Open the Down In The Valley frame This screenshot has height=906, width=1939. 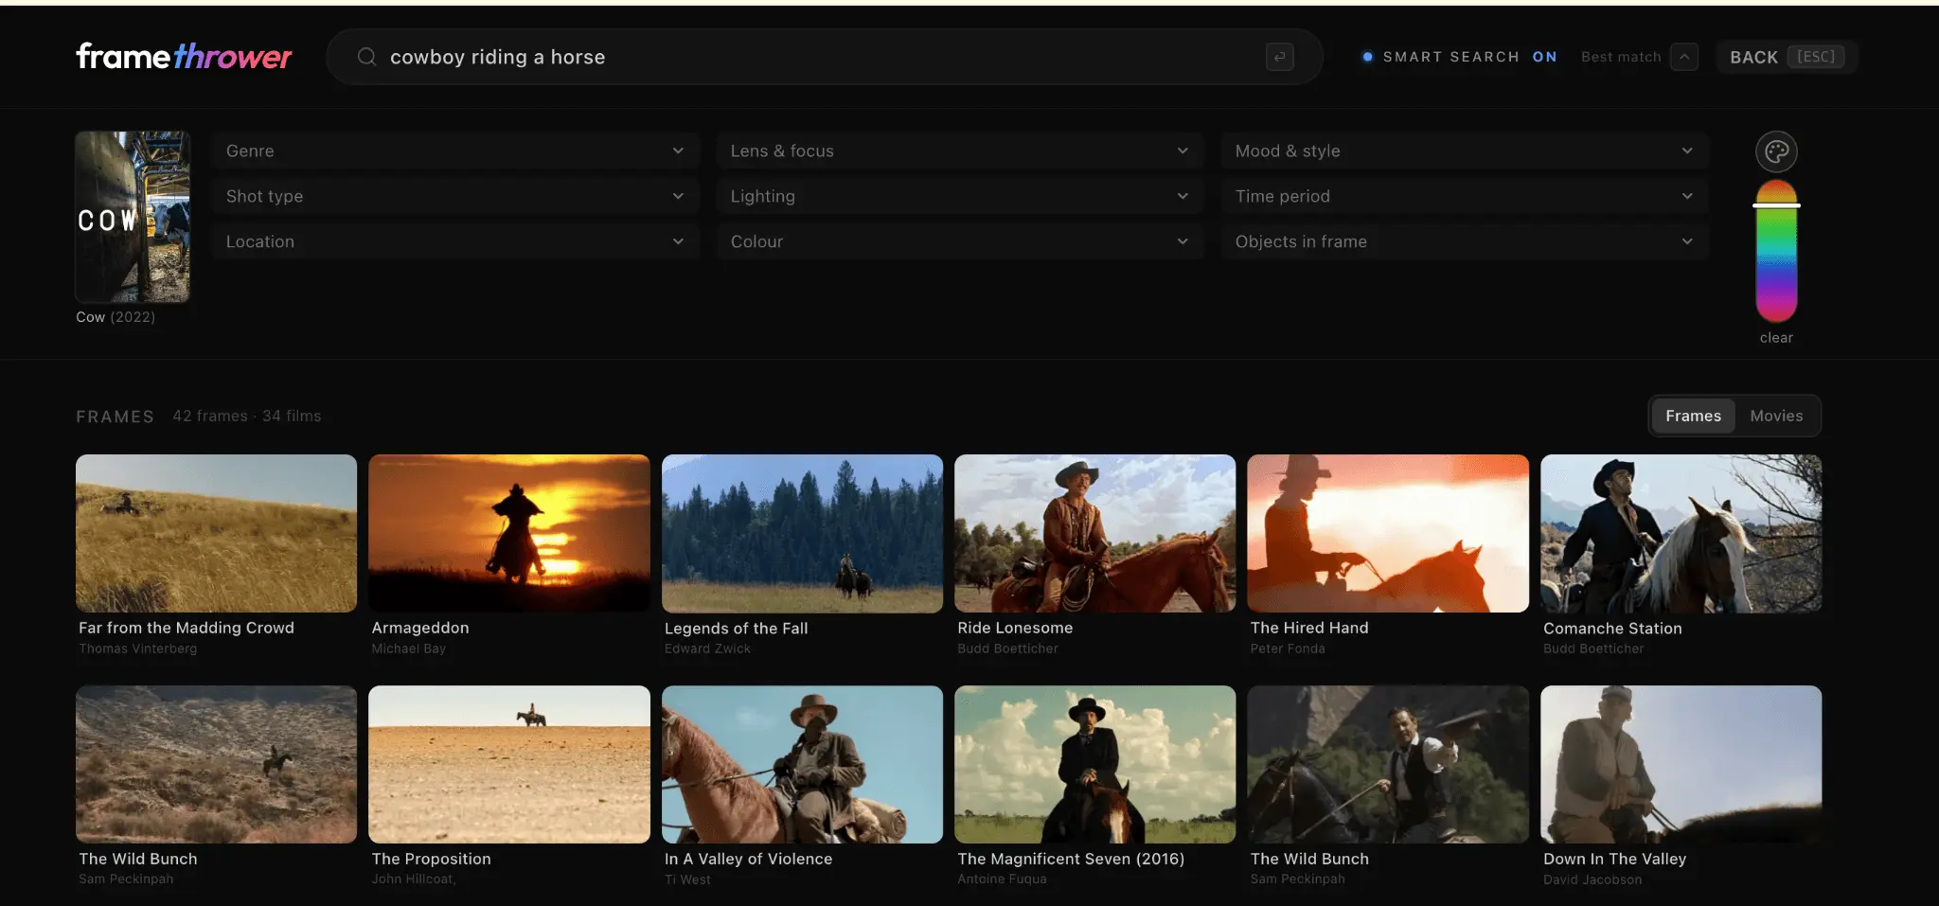[1681, 764]
